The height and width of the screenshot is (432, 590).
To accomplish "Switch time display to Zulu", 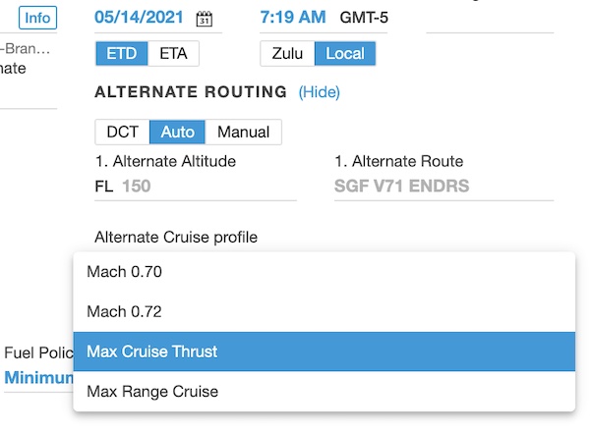I will click(287, 53).
